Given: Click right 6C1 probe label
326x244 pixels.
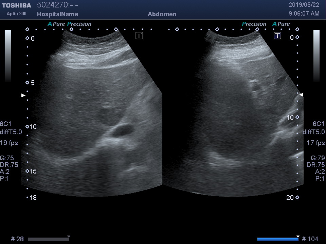Looking at the screenshot, I should click(x=319, y=124).
